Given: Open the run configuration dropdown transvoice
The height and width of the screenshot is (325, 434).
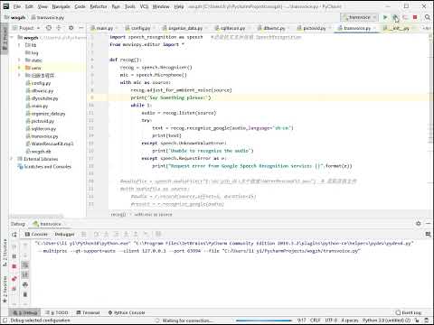Looking at the screenshot, I should click(x=360, y=17).
